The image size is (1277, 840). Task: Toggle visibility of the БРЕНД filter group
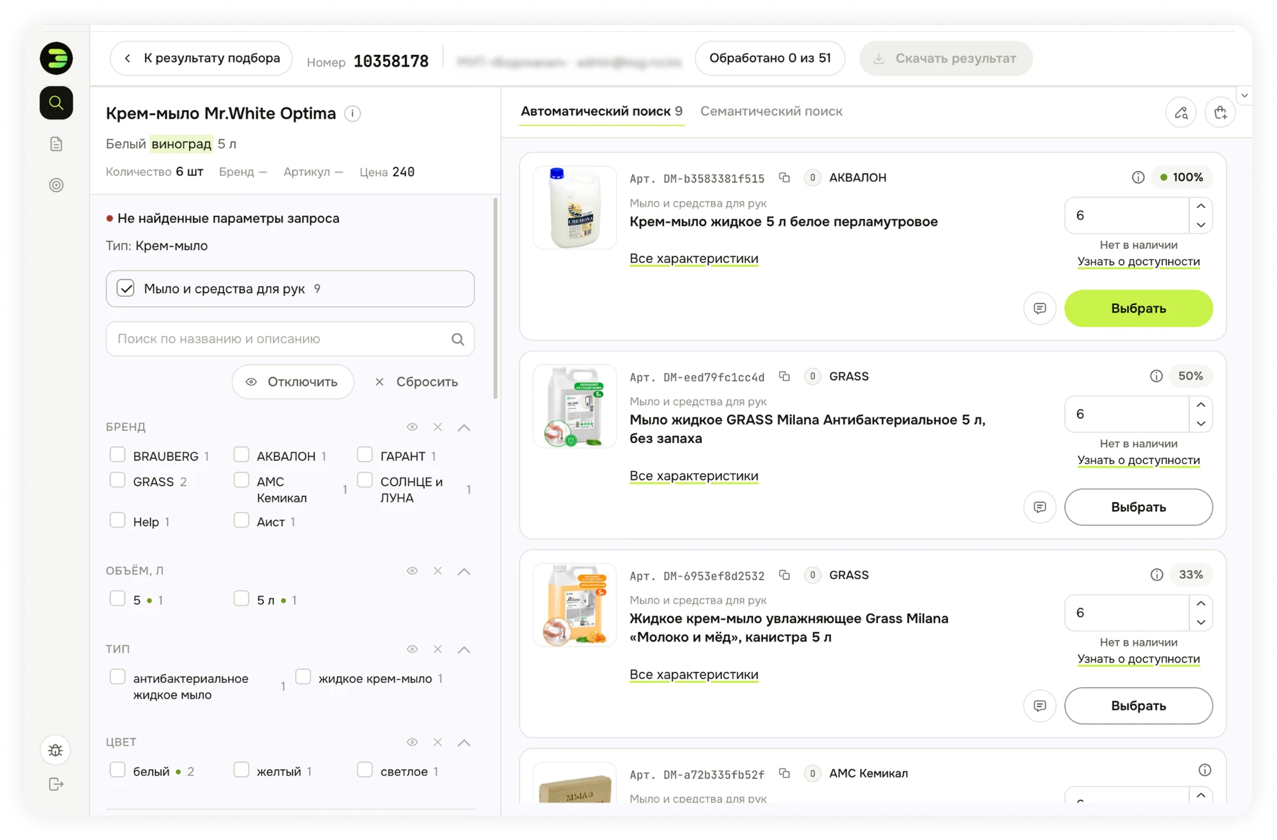[412, 427]
